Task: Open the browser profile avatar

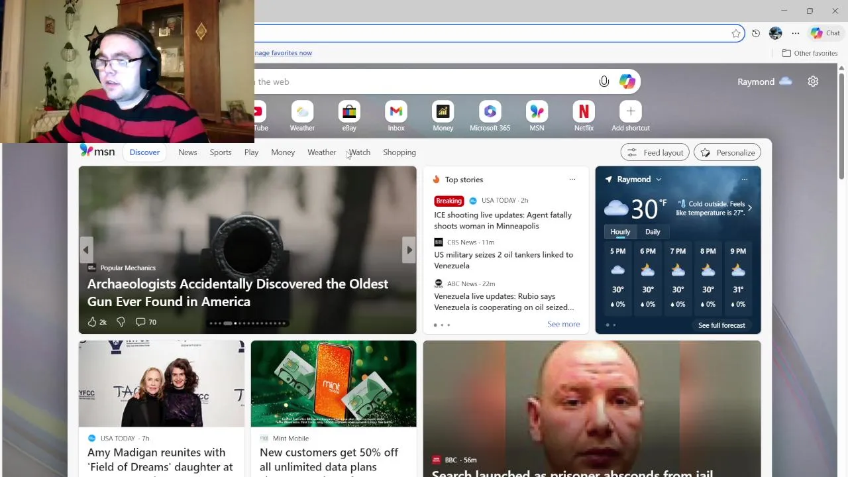Action: coord(776,33)
